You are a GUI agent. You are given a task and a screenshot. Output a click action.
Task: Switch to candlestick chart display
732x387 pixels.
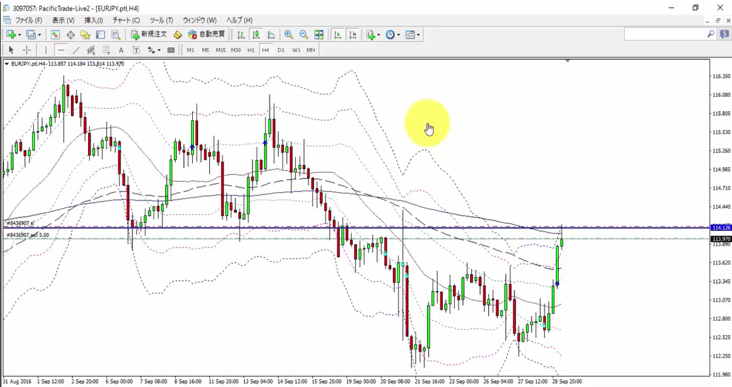(256, 35)
